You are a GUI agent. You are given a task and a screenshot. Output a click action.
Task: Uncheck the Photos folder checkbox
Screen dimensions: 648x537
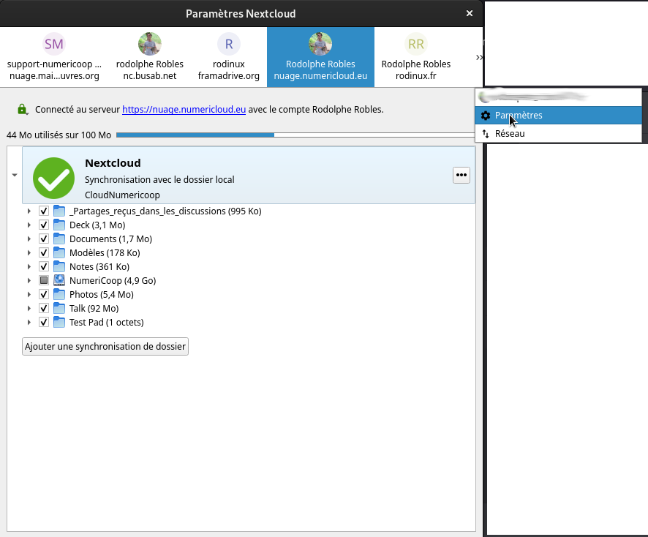pos(44,294)
